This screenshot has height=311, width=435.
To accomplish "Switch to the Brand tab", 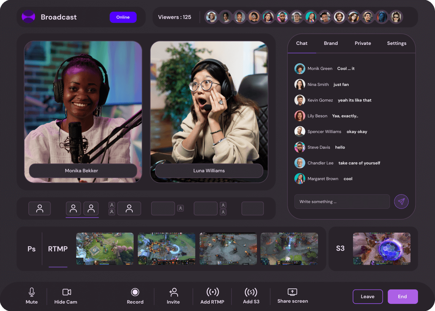I will coord(331,43).
